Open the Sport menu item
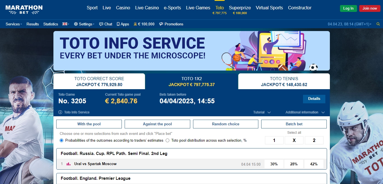The image size is (383, 184). tap(92, 8)
